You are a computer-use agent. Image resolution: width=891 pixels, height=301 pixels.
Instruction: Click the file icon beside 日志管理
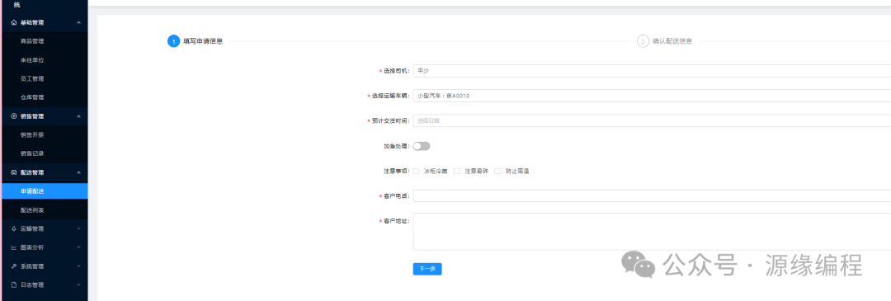pos(14,285)
